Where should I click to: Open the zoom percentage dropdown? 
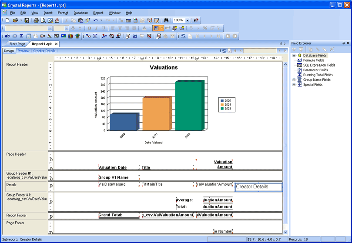pyautogui.click(x=188, y=20)
